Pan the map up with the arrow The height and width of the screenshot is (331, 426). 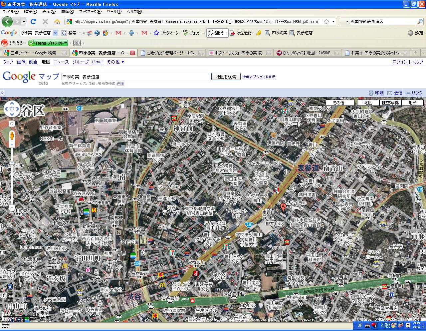point(12,104)
